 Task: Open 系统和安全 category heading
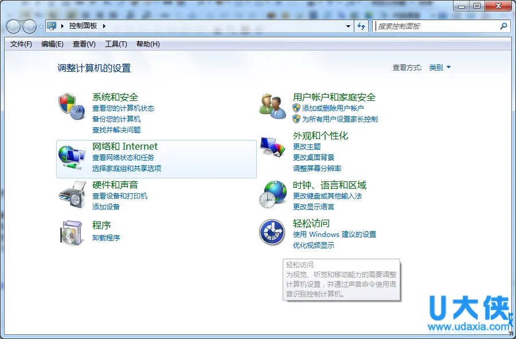pos(115,97)
